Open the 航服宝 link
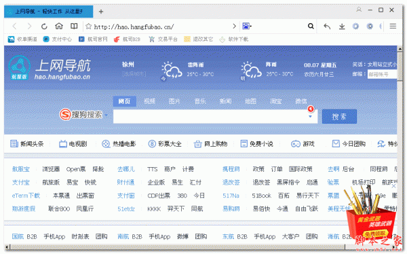407x254 pixels. tap(21, 169)
